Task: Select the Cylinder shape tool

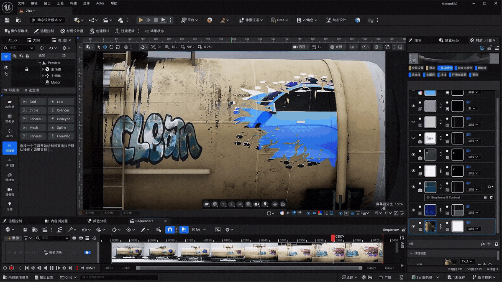Action: coord(61,110)
